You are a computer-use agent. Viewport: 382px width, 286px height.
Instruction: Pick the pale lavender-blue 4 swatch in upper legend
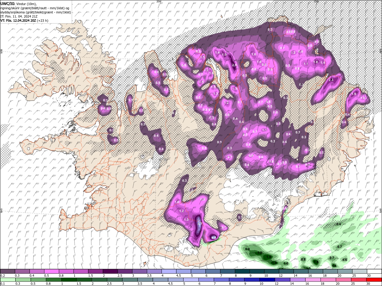point(169,271)
